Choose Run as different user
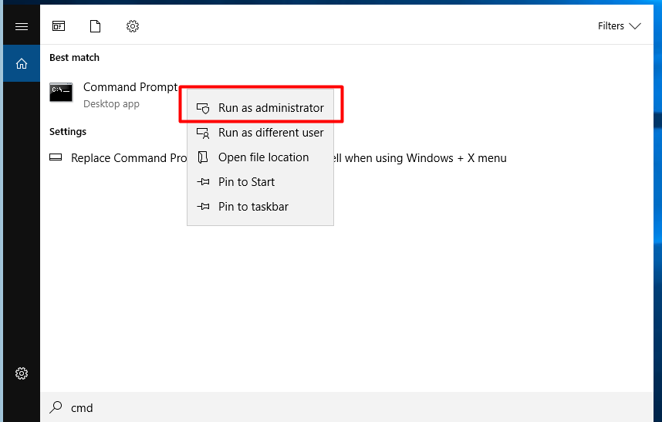The image size is (662, 422). (271, 133)
